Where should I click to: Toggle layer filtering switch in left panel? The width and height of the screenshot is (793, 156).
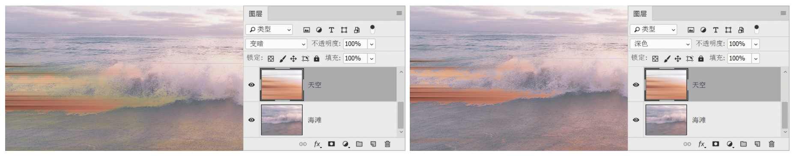372,29
